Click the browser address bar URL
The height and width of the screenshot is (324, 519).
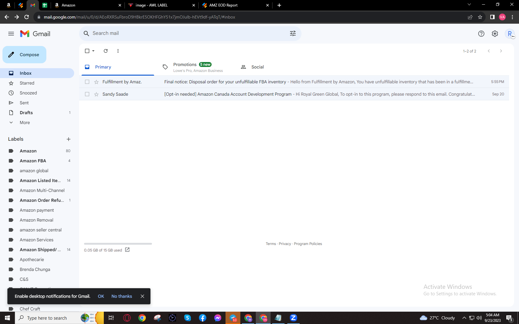(x=139, y=17)
